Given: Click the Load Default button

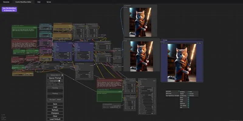Looking at the screenshot, I should (55, 119).
